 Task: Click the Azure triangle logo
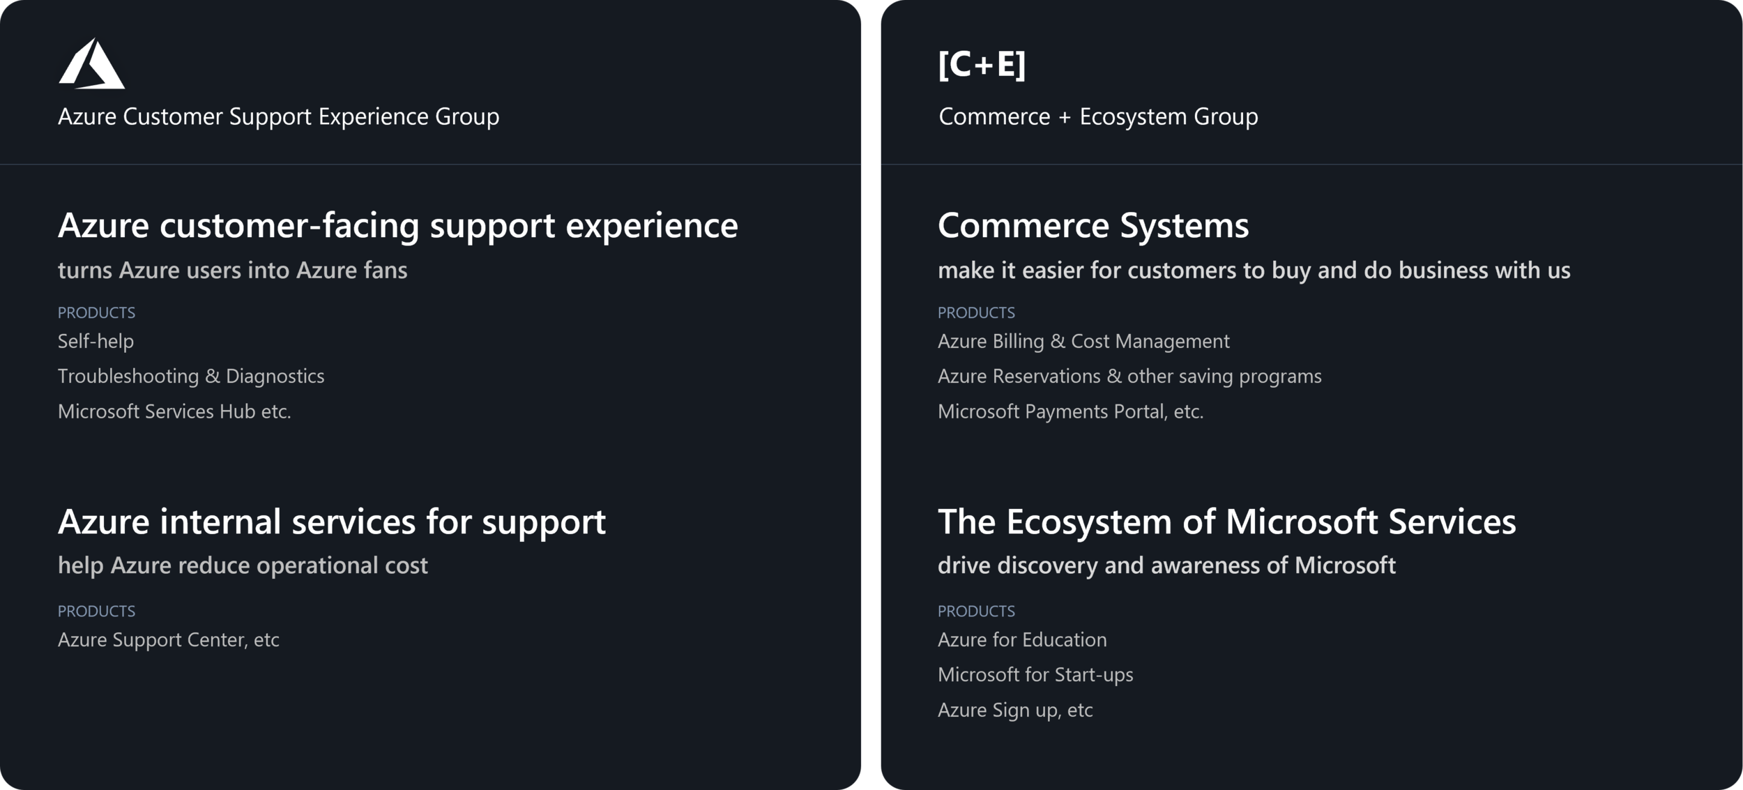[92, 63]
